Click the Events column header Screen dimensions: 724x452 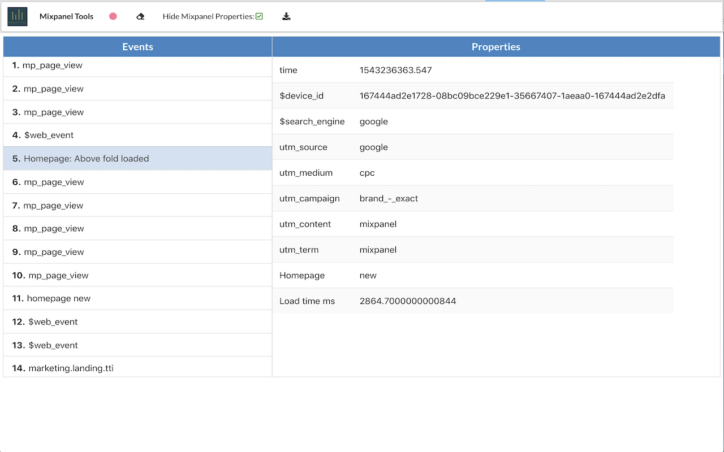pos(137,47)
